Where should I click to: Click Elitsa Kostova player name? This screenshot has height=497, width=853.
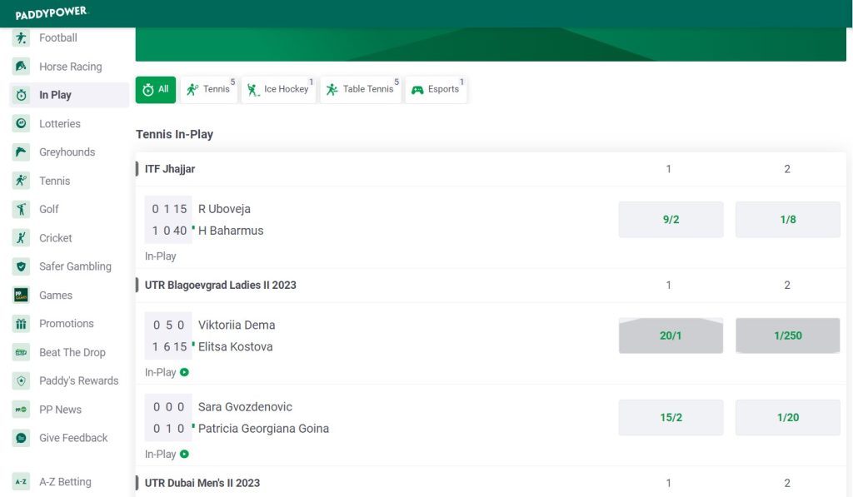tap(236, 347)
